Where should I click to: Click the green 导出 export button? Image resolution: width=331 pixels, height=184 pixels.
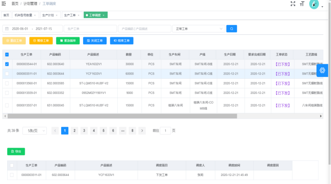click(16, 151)
